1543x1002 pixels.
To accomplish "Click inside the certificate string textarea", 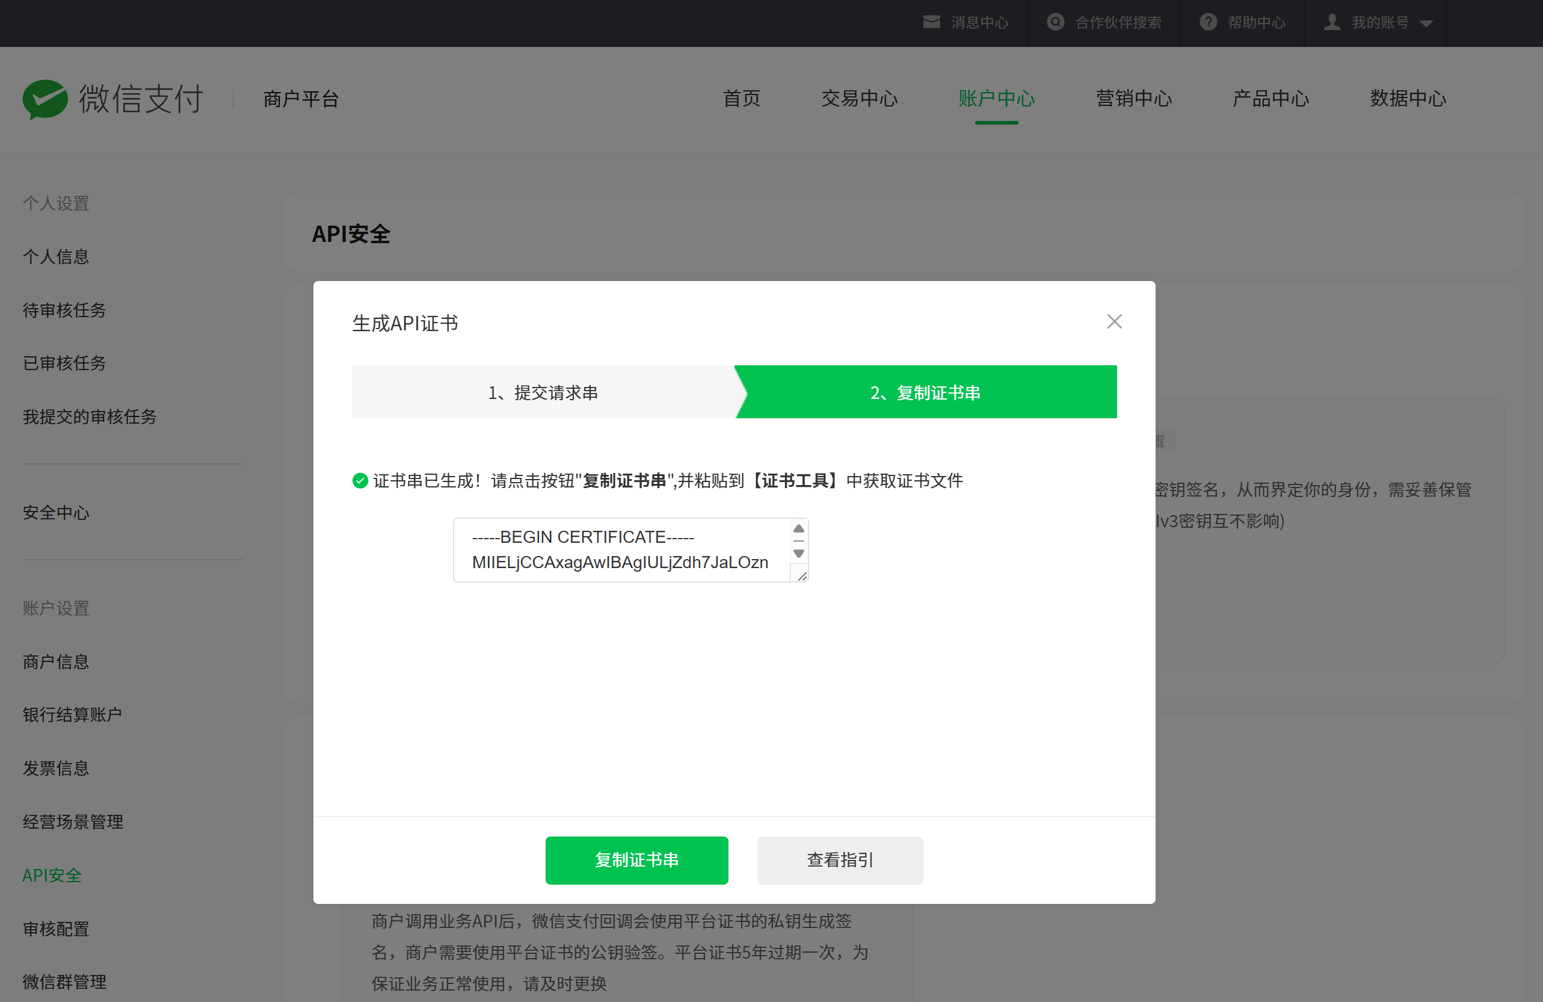I will (630, 550).
